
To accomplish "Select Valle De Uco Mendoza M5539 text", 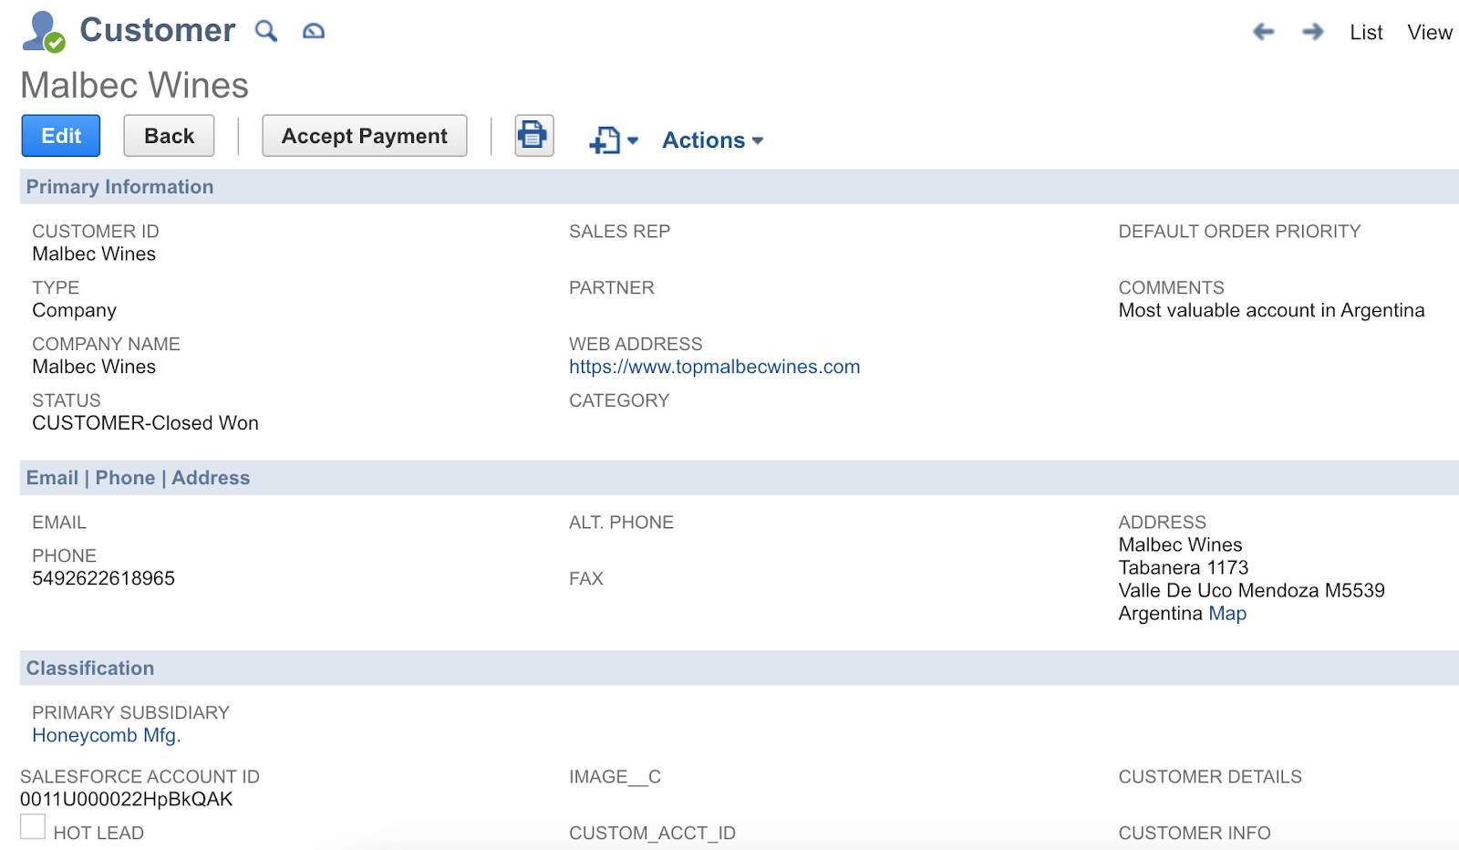I will click(1251, 590).
